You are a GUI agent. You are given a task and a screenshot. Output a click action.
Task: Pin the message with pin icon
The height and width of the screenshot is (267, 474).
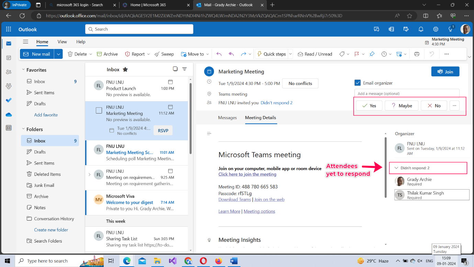coord(372,54)
